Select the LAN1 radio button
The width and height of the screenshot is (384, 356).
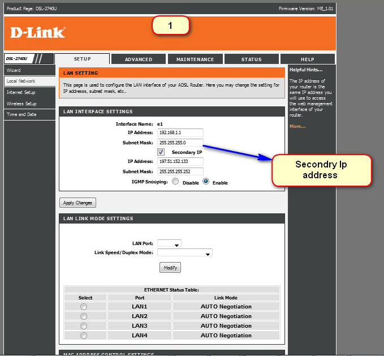[84, 307]
